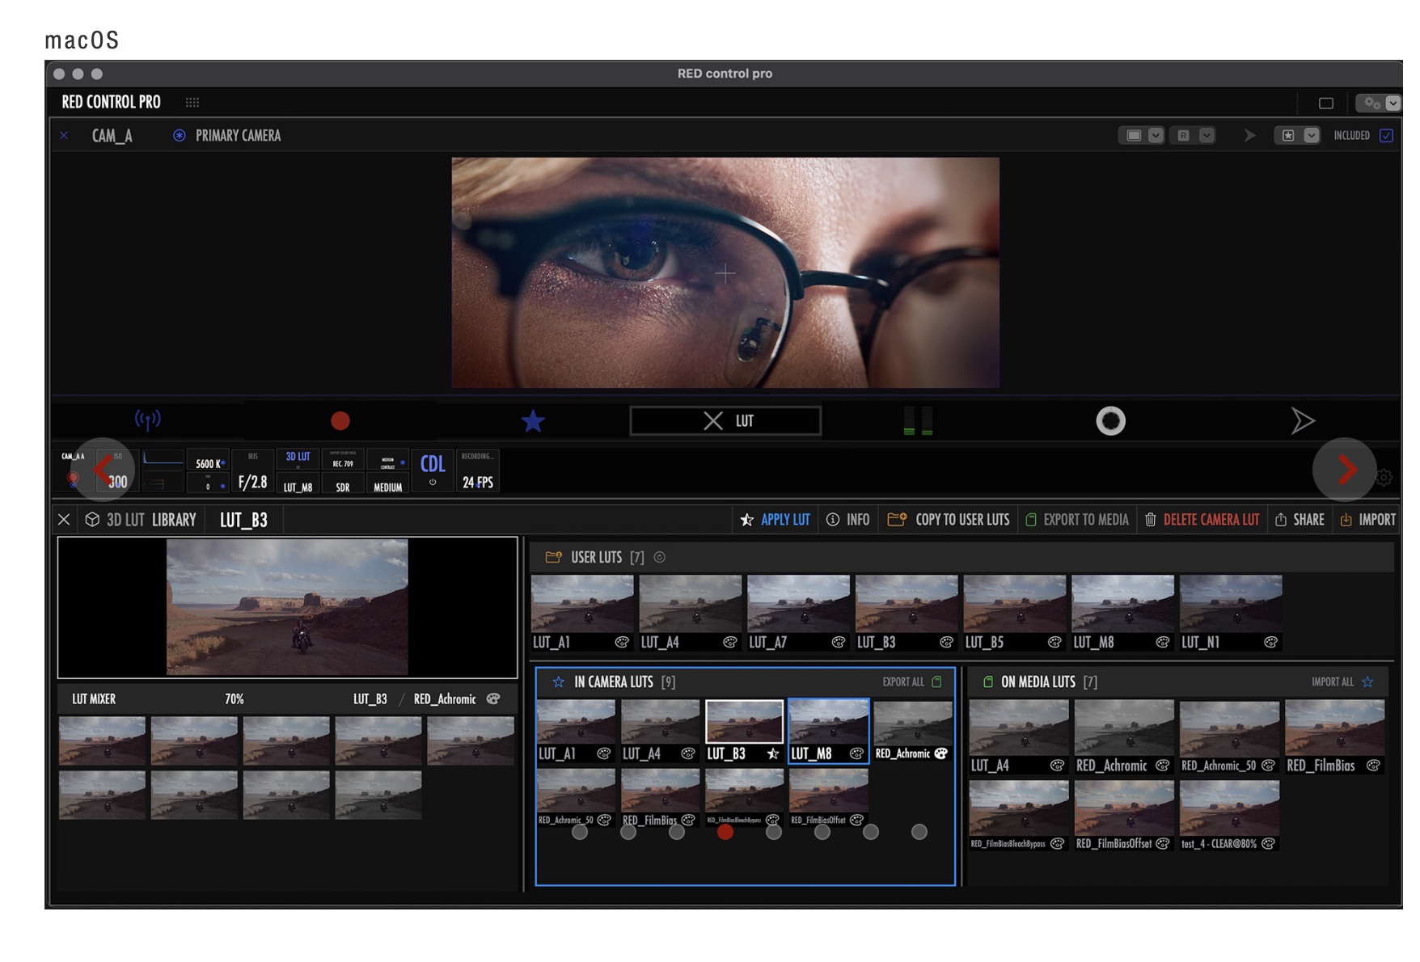Click DELETE CAMERA LUT button
The image size is (1420, 962).
click(1202, 520)
